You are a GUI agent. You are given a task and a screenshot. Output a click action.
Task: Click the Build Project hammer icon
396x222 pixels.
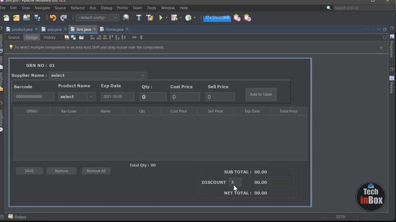139,18
